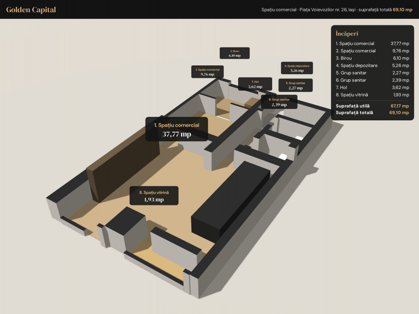Select 7. Hol in the Încăperi list
This screenshot has width=419, height=314.
341,87
